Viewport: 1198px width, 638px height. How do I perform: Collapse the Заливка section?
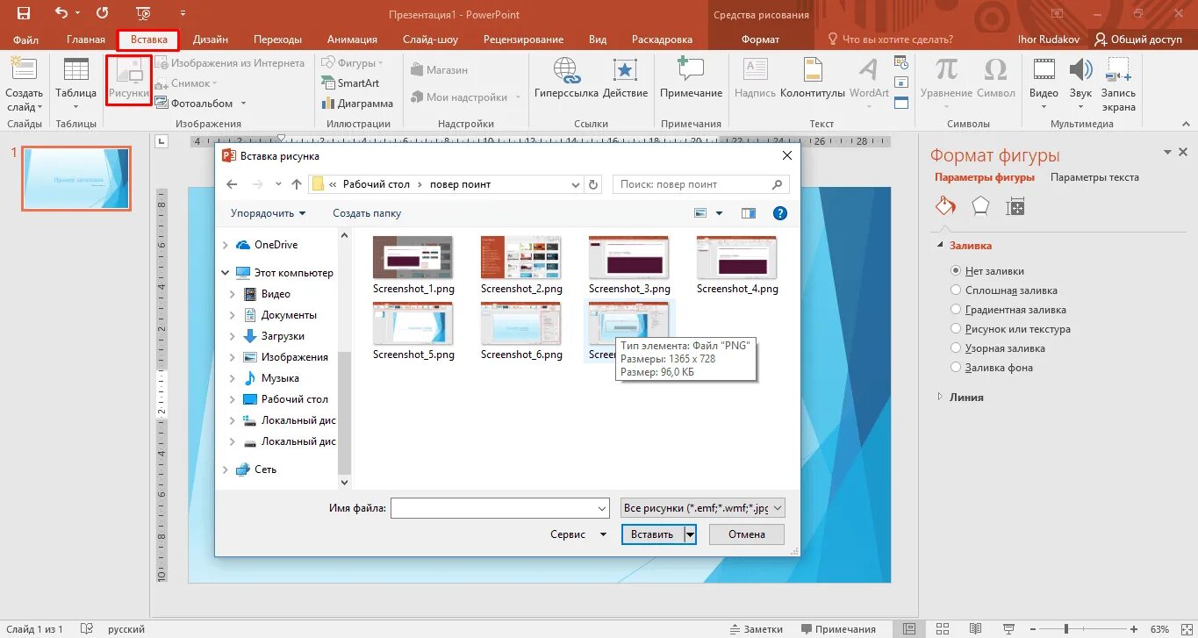[941, 247]
